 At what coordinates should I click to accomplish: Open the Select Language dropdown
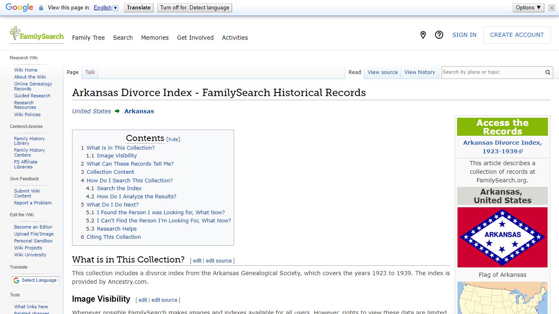point(36,280)
